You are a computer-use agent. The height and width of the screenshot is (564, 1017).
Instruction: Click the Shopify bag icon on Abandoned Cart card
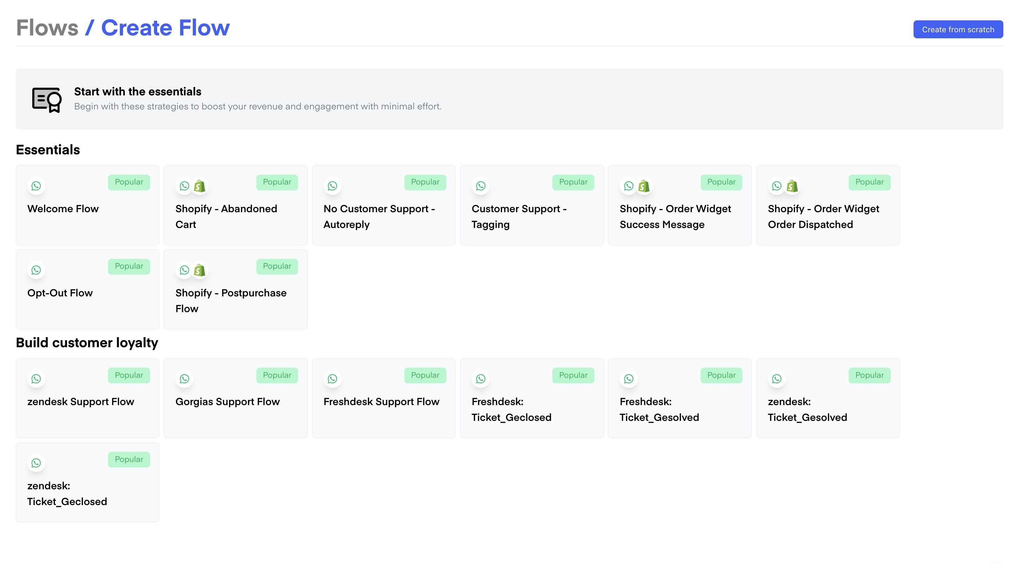pyautogui.click(x=200, y=186)
